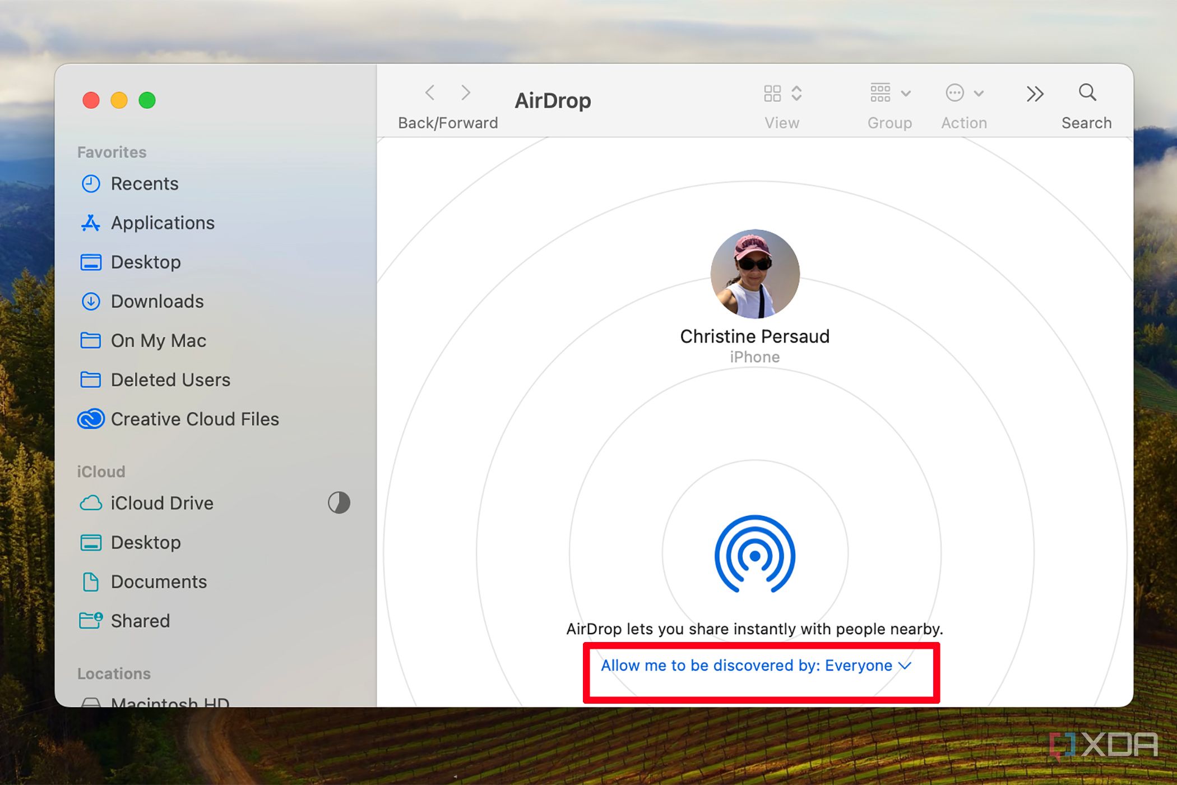Navigate back with the Back arrow
This screenshot has height=785, width=1177.
[x=430, y=93]
